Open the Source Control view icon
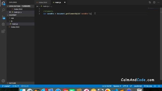The height and width of the screenshot is (91, 162). (3, 17)
